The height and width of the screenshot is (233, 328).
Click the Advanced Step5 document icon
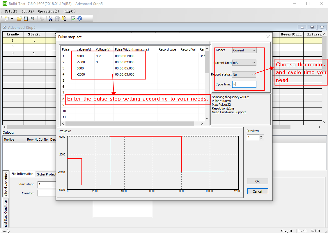click(x=4, y=27)
